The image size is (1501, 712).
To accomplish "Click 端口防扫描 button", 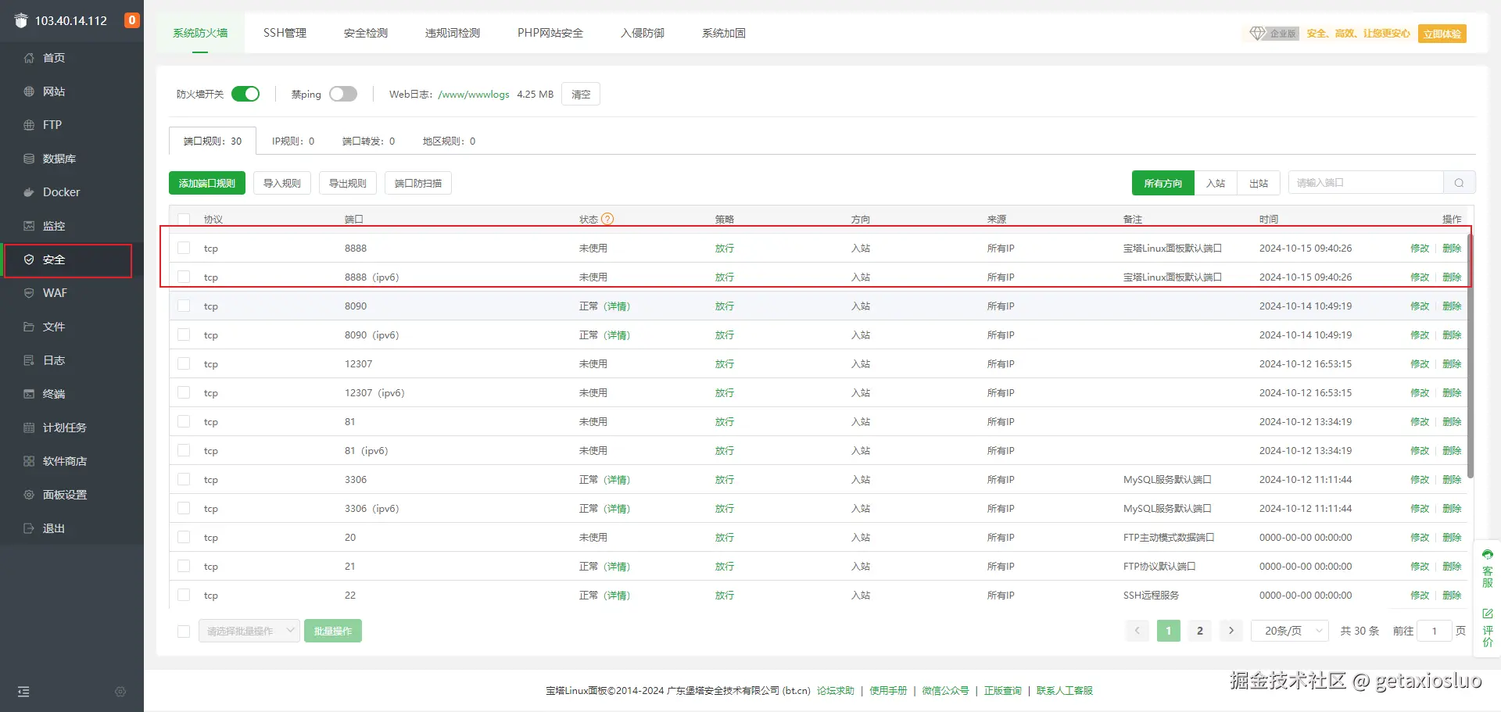I will (418, 183).
